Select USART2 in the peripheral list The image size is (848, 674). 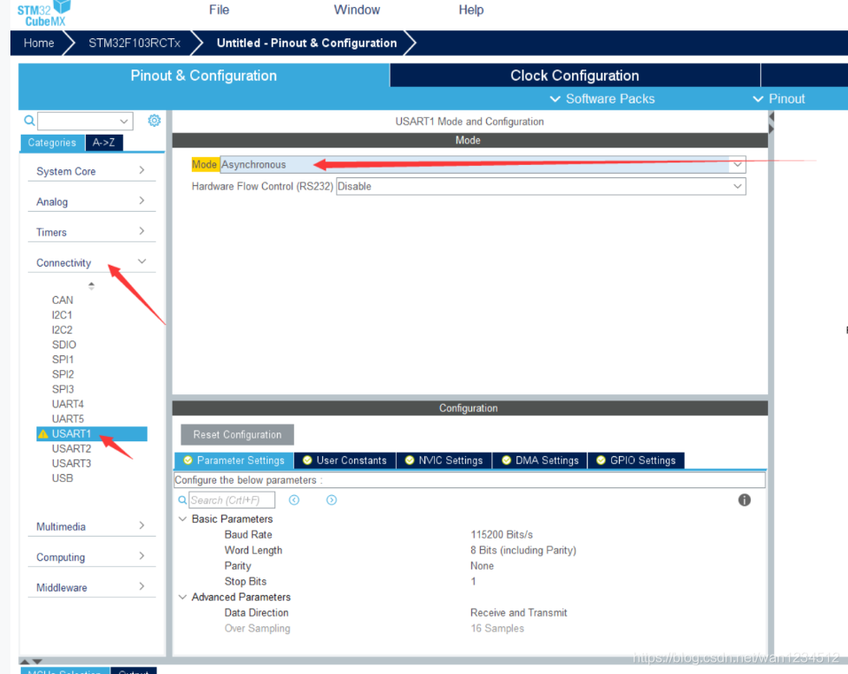click(x=71, y=449)
